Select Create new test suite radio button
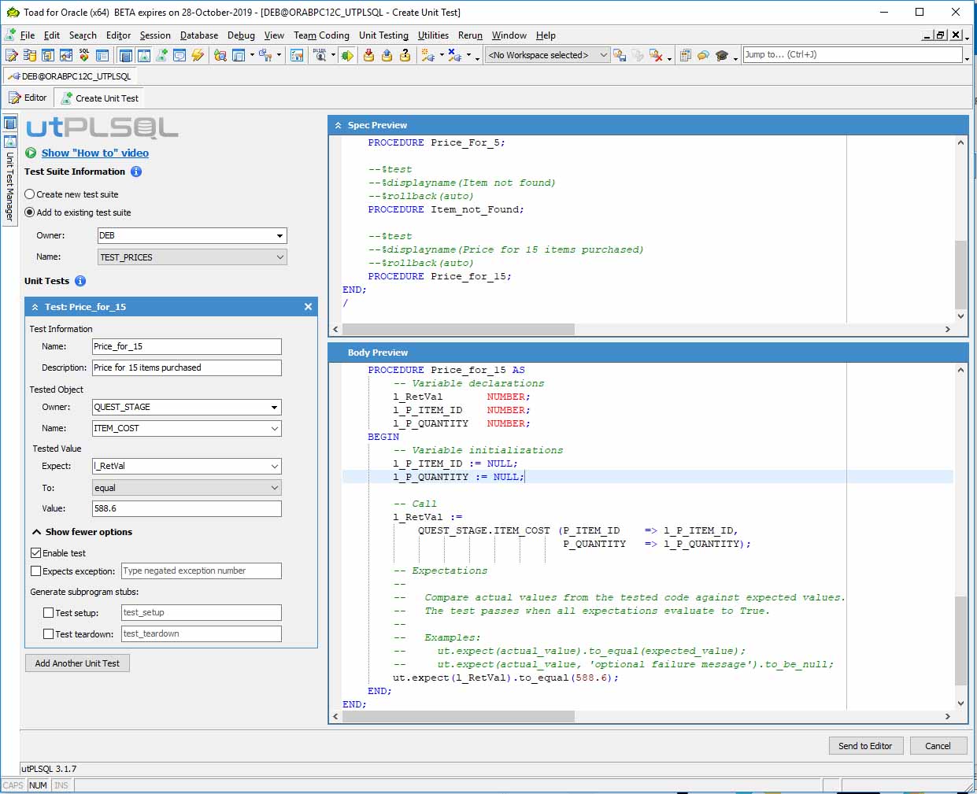The image size is (977, 794). click(30, 194)
